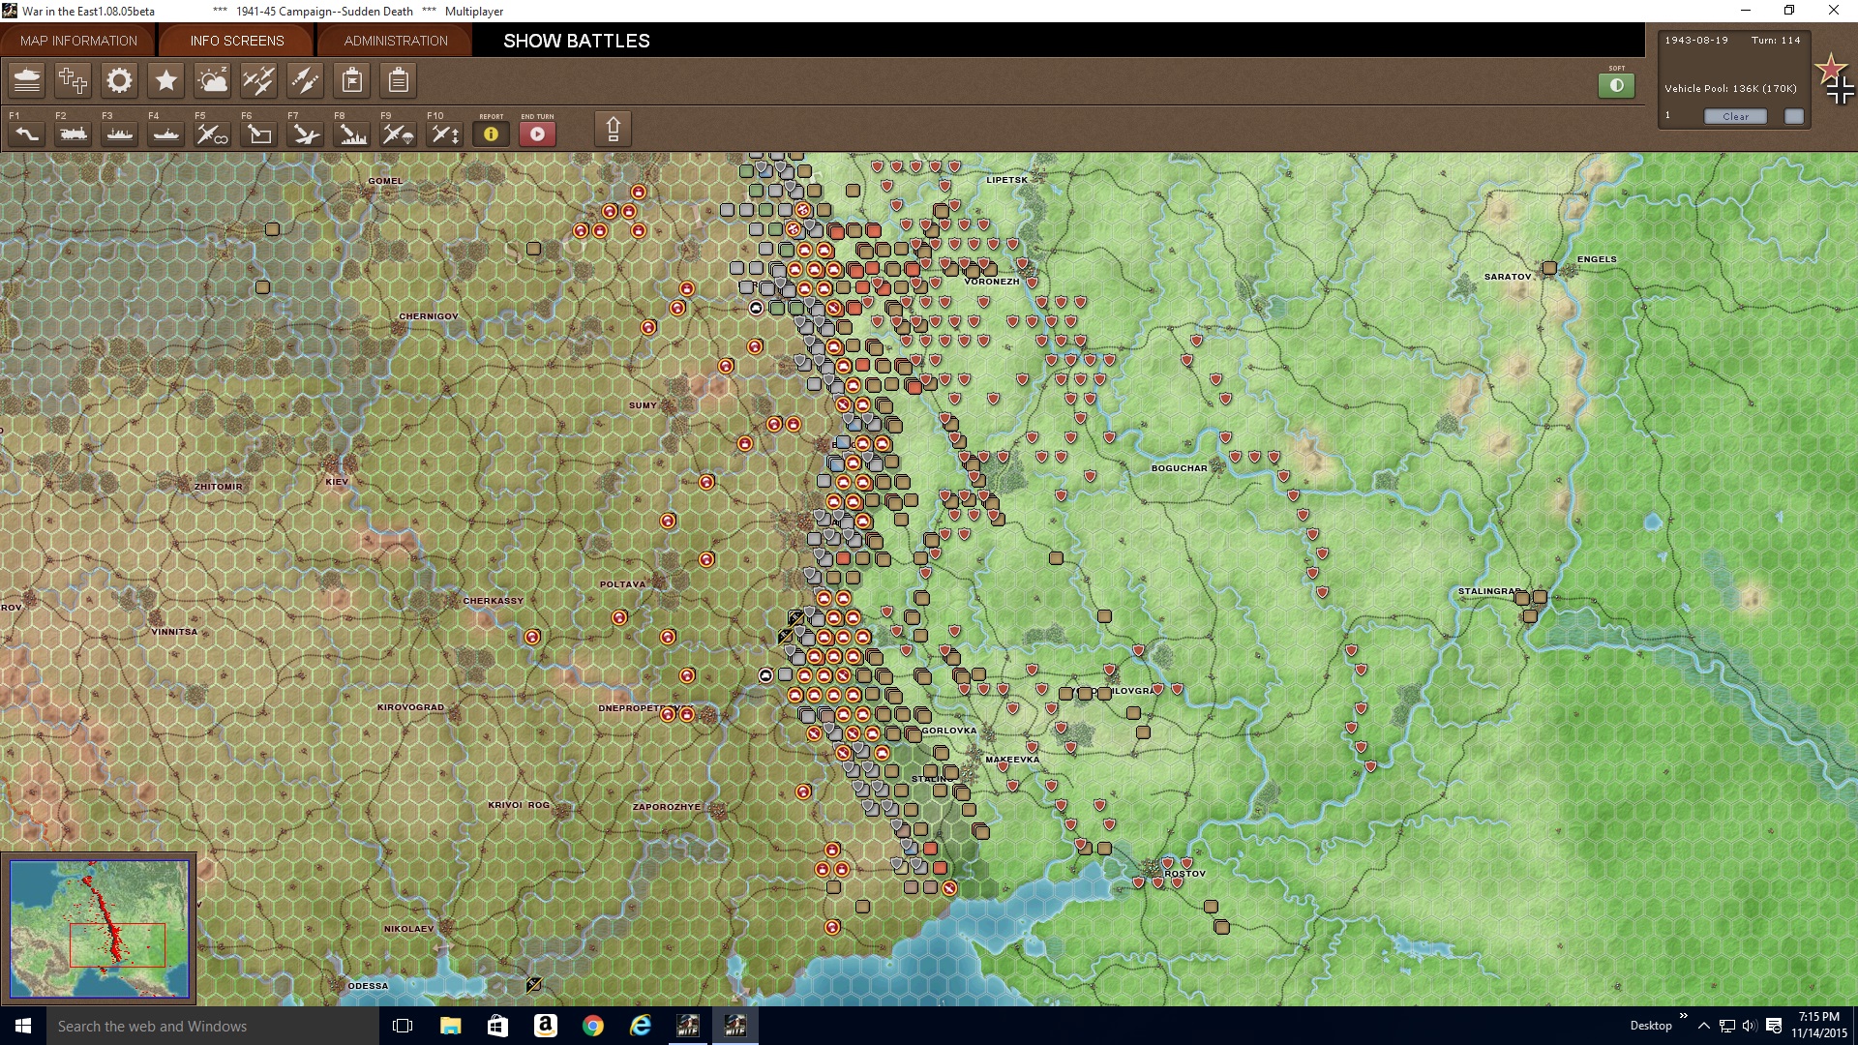The image size is (1858, 1045).
Task: Select the F8 bomb city mode icon
Action: tap(351, 134)
